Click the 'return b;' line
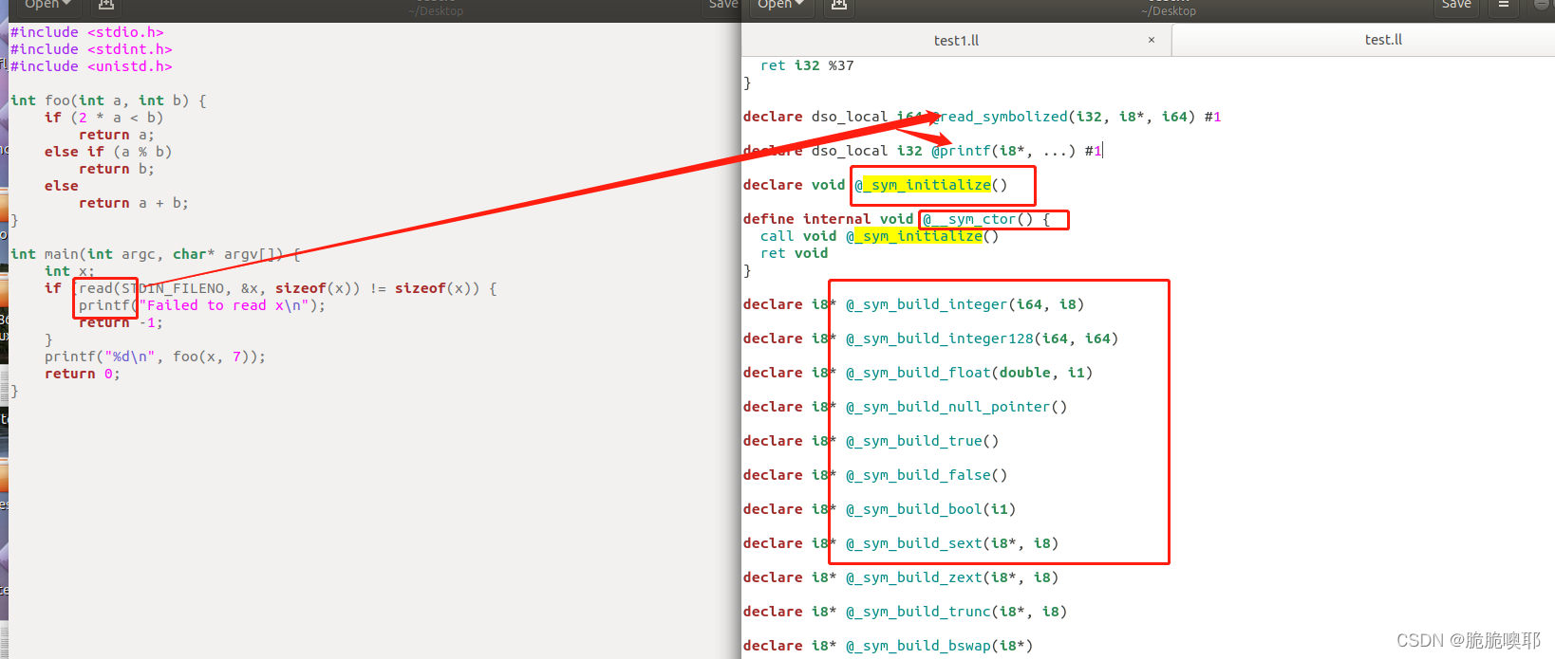Image resolution: width=1555 pixels, height=659 pixels. [116, 169]
